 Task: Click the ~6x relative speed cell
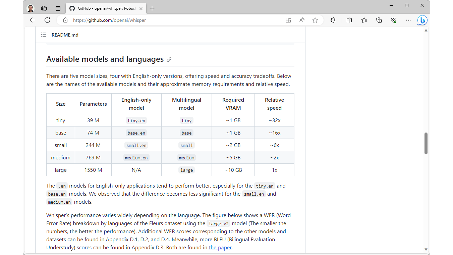coord(275,145)
